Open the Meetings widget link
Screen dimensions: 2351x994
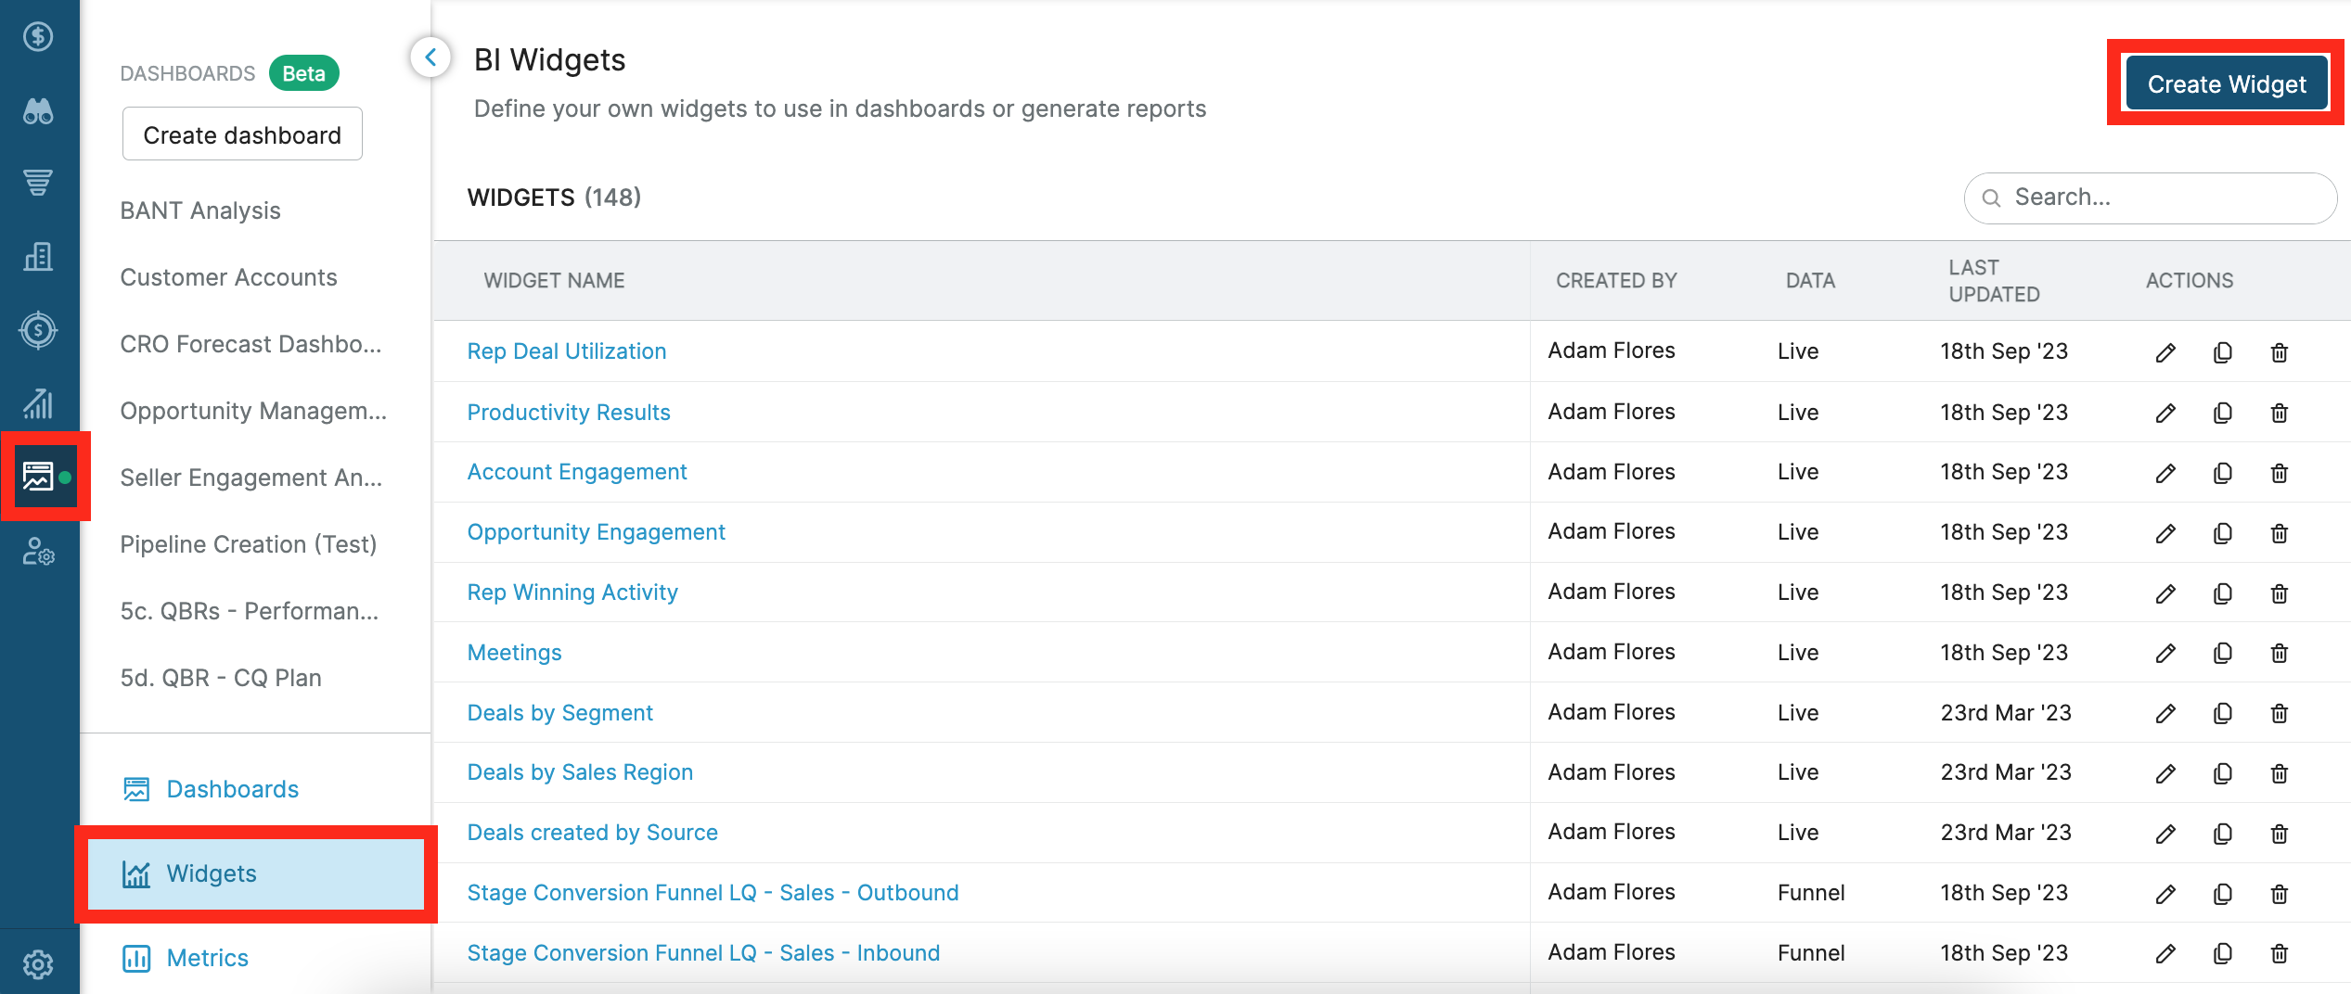514,653
